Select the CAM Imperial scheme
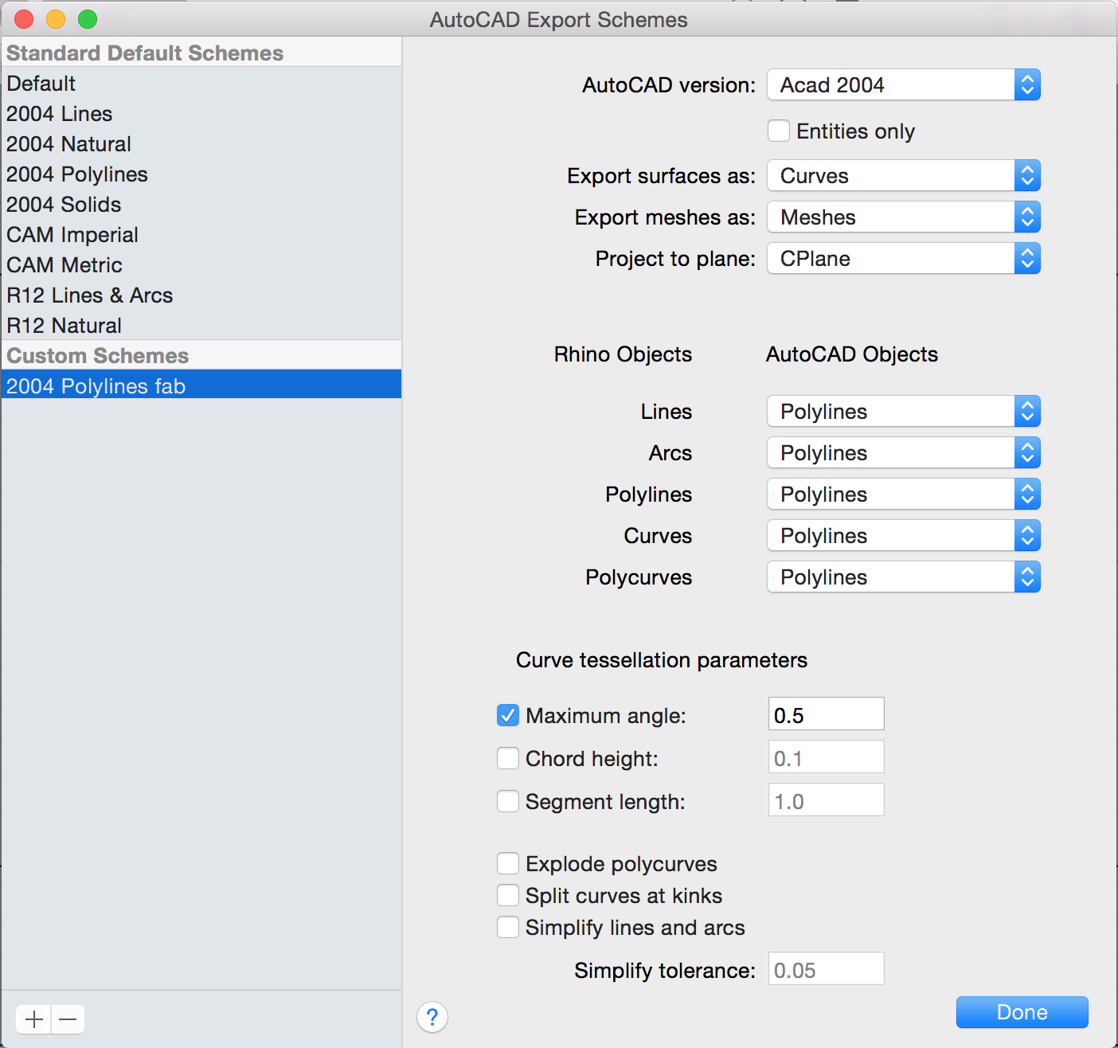The height and width of the screenshot is (1048, 1118). click(x=201, y=234)
